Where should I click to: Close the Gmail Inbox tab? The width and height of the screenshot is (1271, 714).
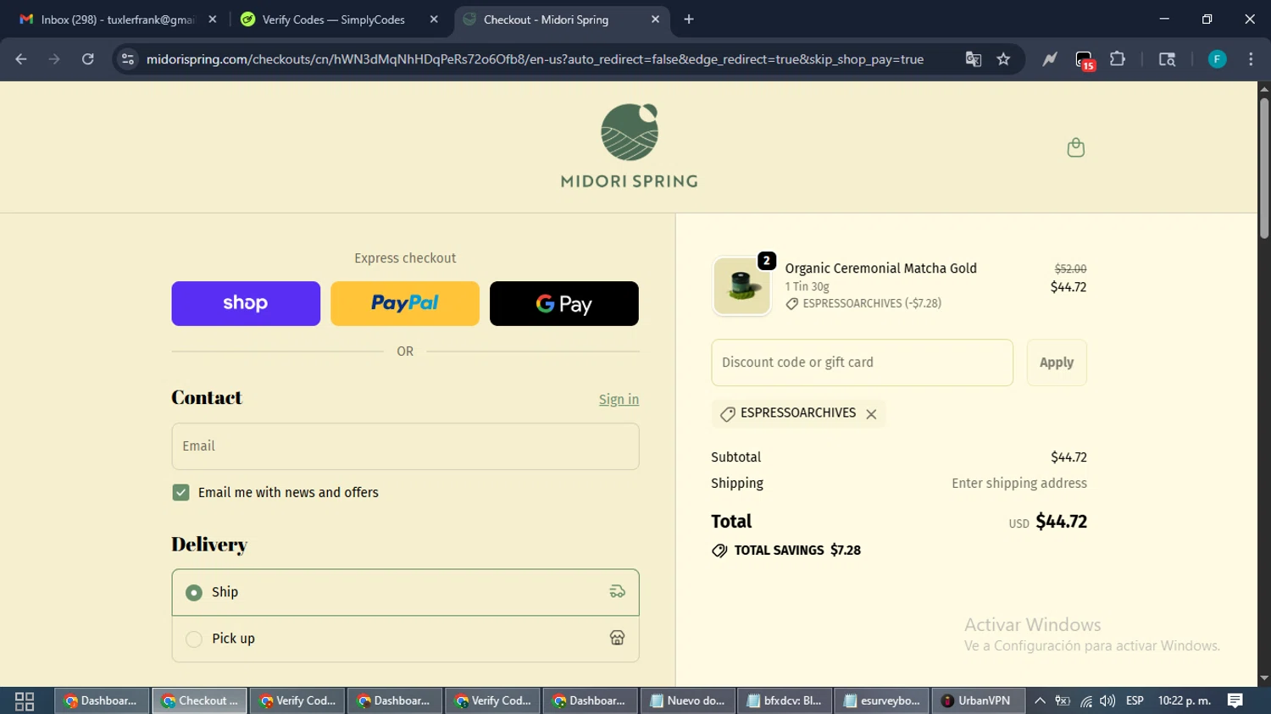[213, 19]
